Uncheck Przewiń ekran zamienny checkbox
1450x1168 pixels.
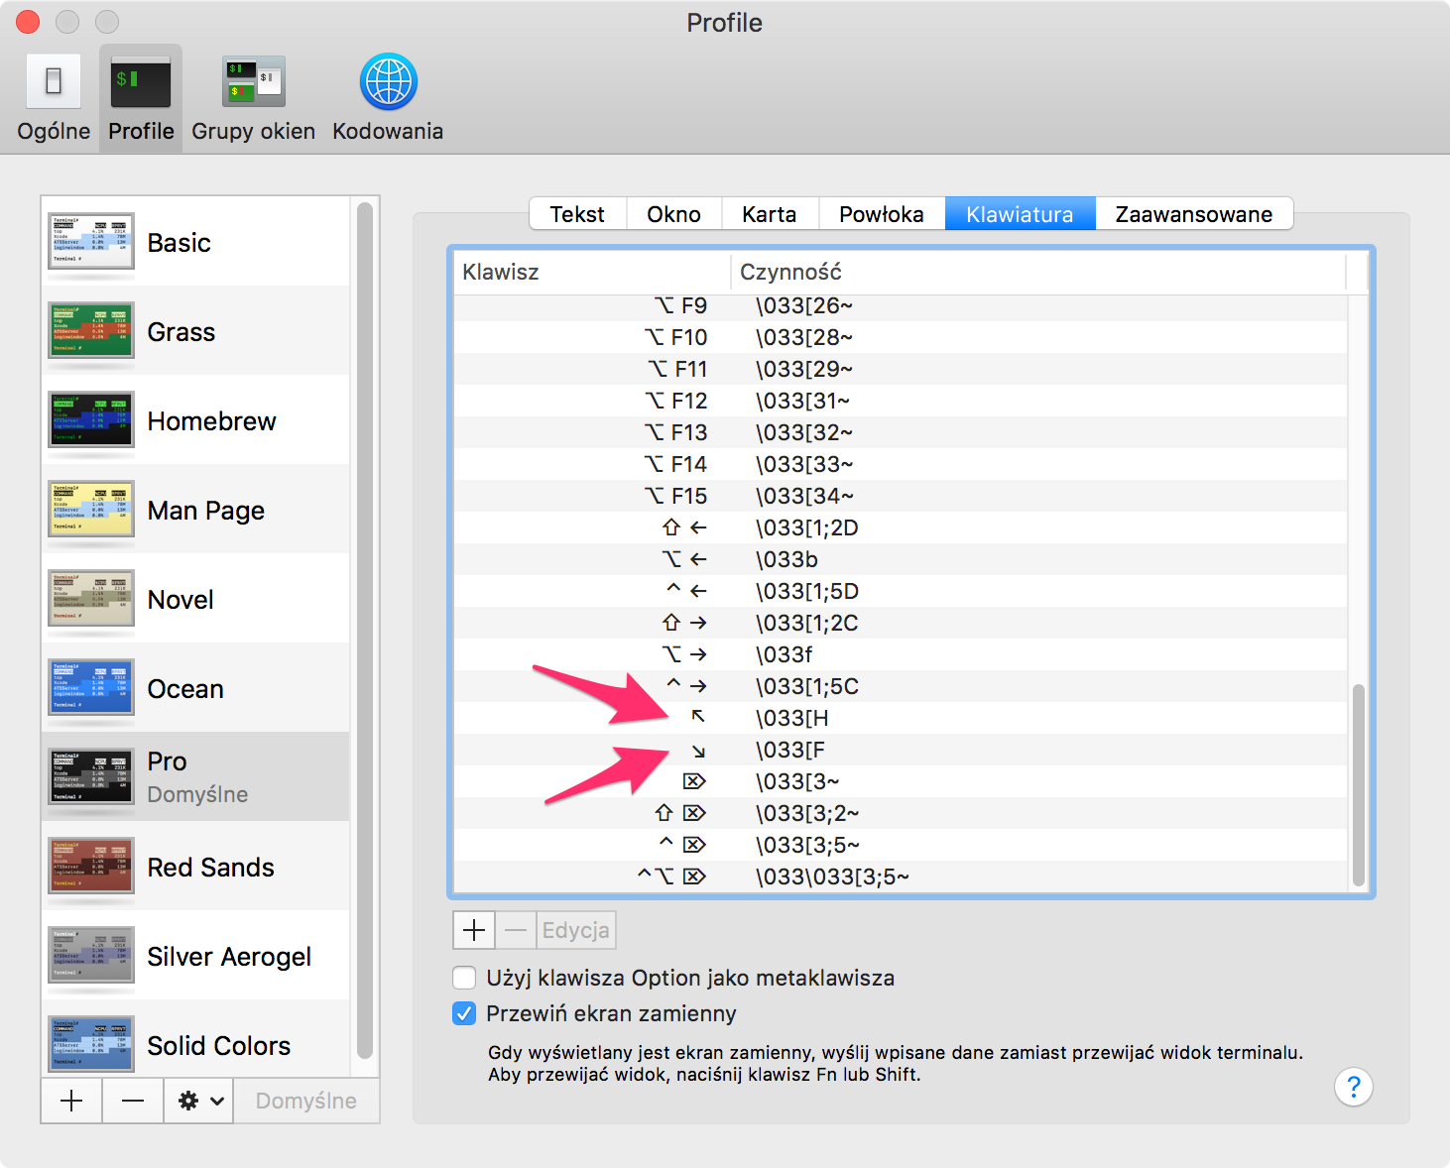pos(464,1013)
